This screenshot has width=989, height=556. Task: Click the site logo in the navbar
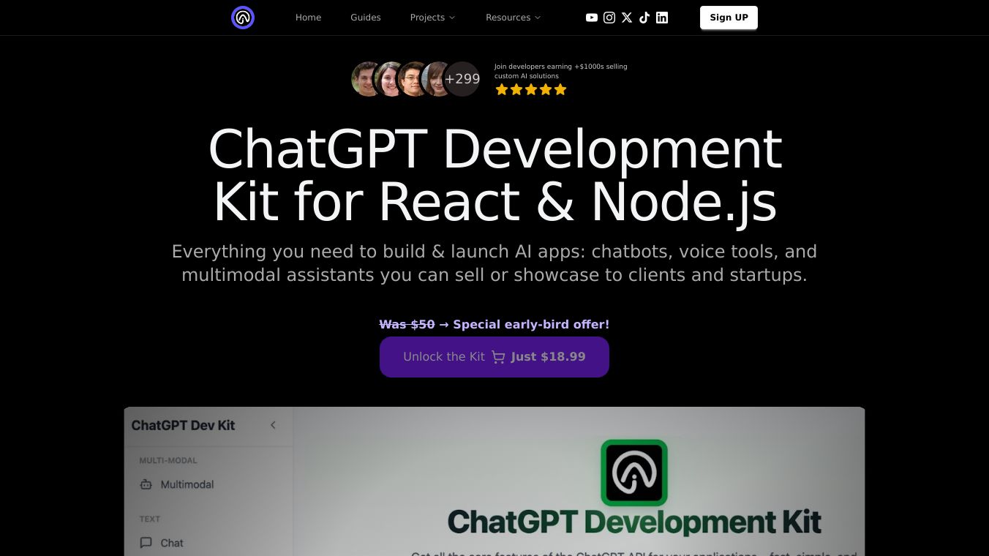coord(243,18)
